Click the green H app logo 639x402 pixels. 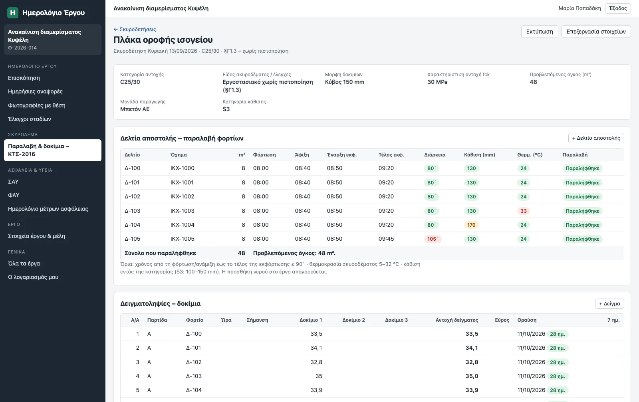[x=13, y=13]
